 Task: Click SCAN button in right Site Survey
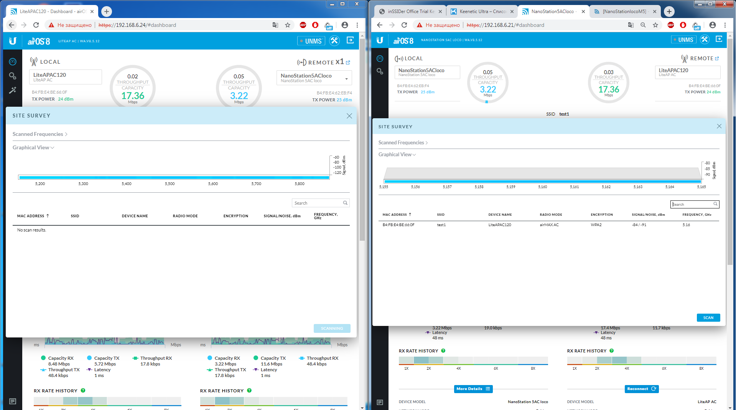[708, 317]
